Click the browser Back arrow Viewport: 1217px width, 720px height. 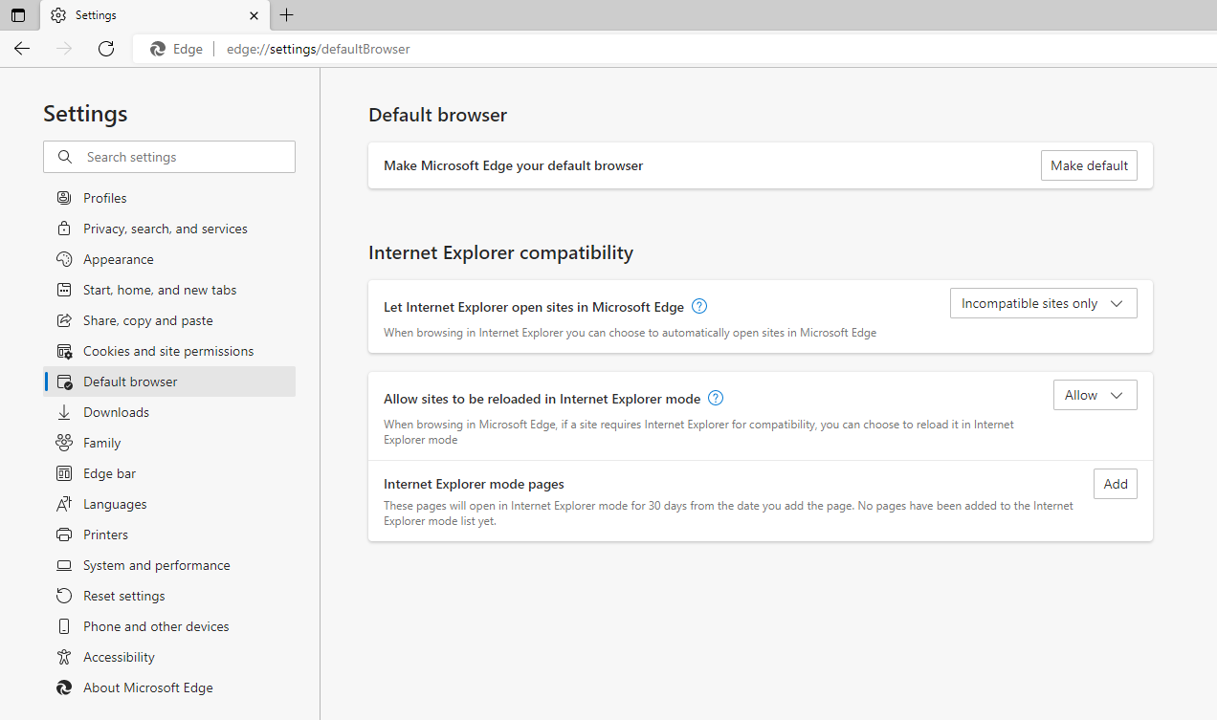(x=22, y=49)
